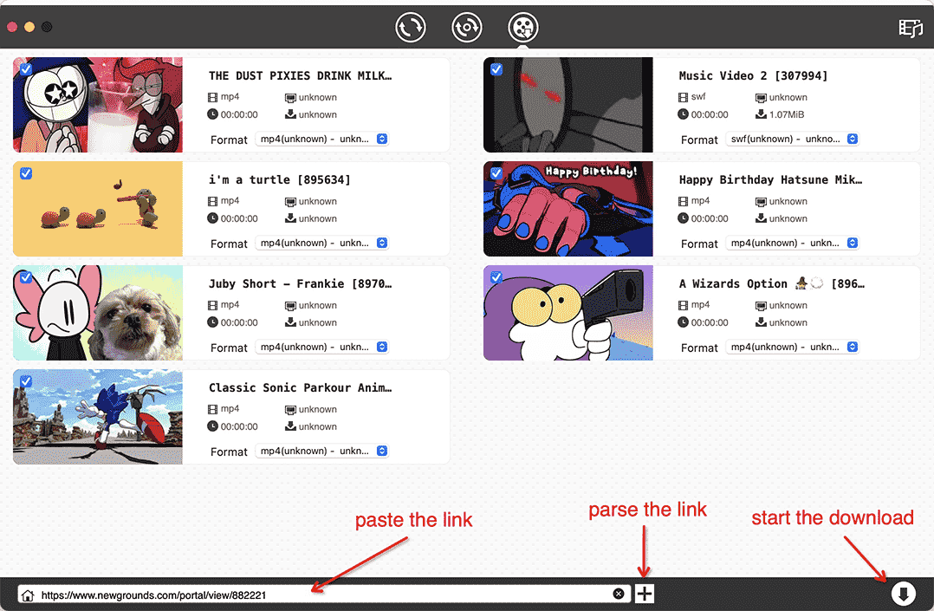Expand Format dropdown for A Wizards Option
The width and height of the screenshot is (934, 611).
pyautogui.click(x=793, y=347)
